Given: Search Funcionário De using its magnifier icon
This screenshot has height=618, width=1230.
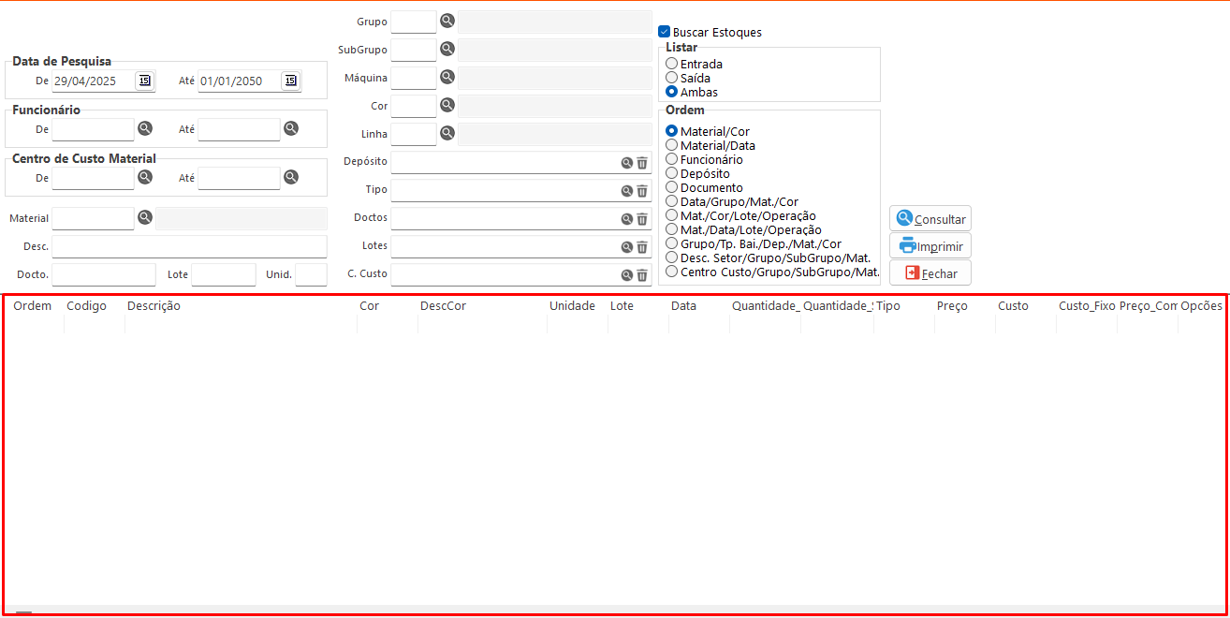Looking at the screenshot, I should pos(145,128).
